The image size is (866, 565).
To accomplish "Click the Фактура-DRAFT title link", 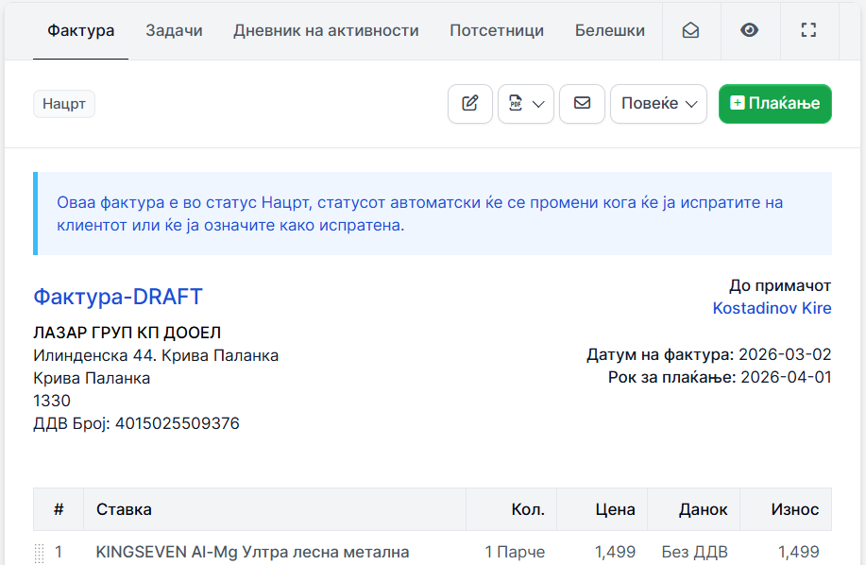I will [x=118, y=297].
